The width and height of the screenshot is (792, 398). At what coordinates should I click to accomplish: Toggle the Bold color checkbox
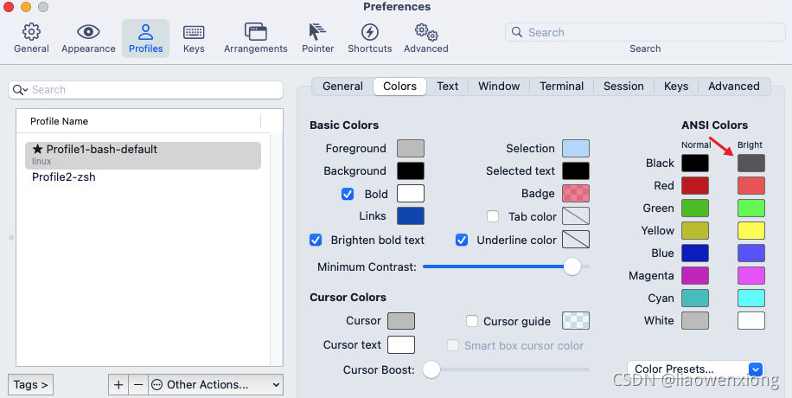(348, 194)
